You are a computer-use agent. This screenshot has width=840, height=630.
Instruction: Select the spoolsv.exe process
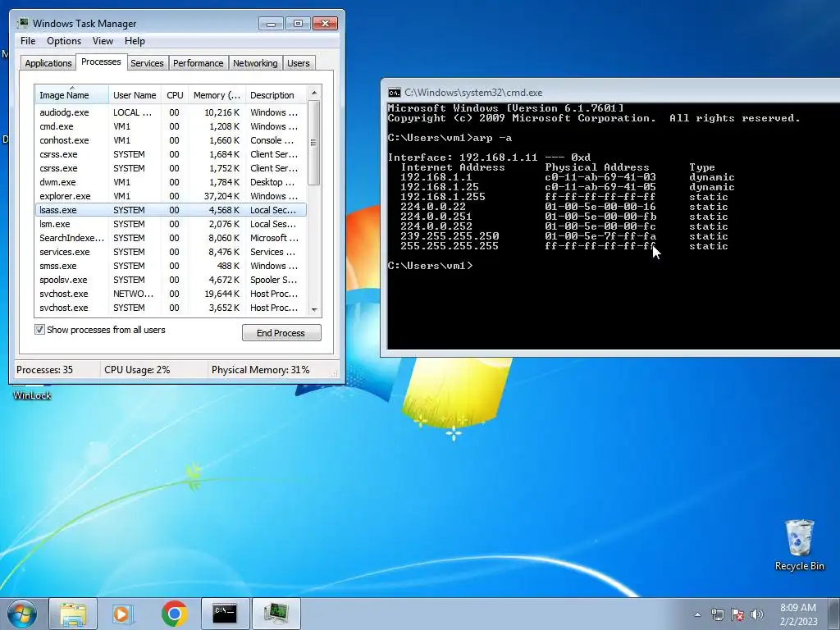(x=171, y=280)
